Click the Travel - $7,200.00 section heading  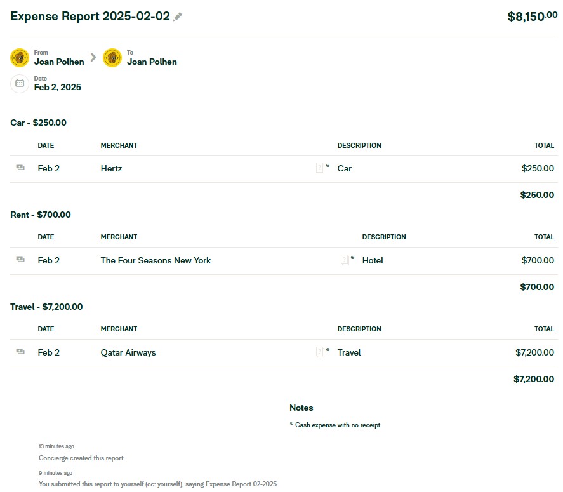pos(46,307)
